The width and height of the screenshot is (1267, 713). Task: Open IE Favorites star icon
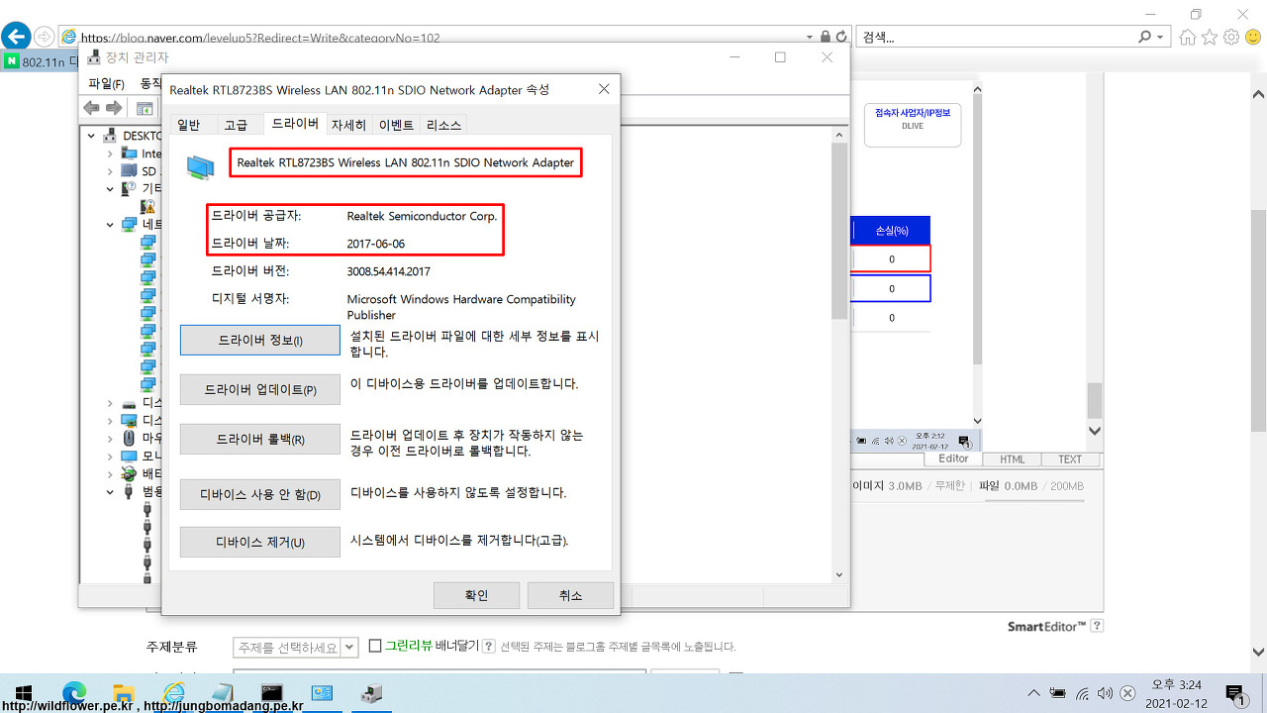point(1210,38)
